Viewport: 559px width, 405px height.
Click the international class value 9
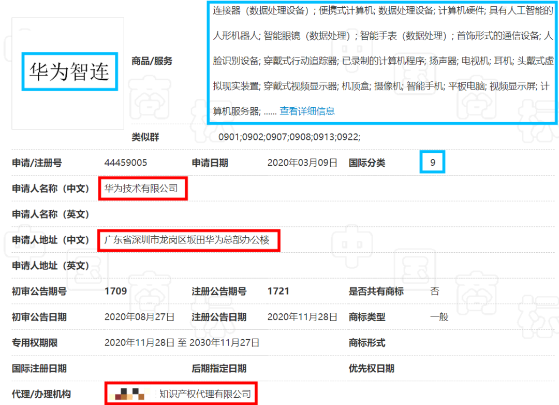point(432,163)
